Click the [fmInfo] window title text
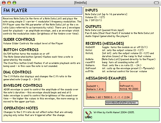The height and width of the screenshot is (123, 161). [80, 3]
